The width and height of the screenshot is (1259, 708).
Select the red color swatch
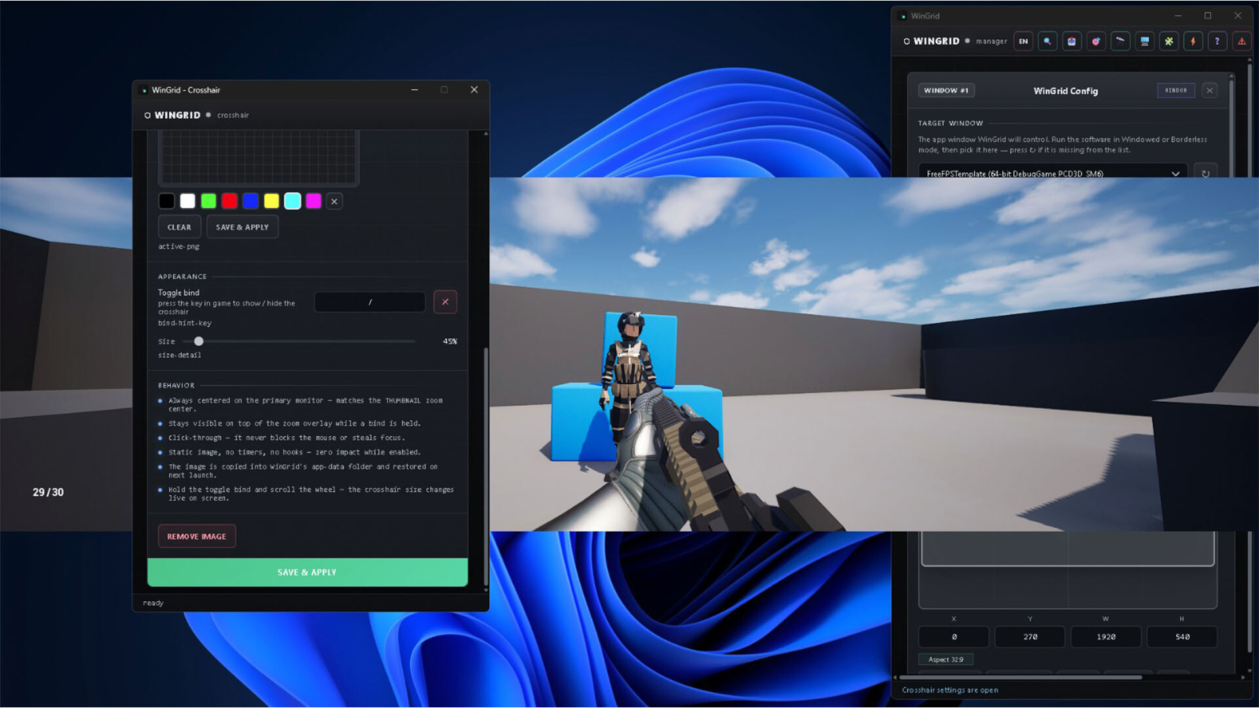click(230, 201)
